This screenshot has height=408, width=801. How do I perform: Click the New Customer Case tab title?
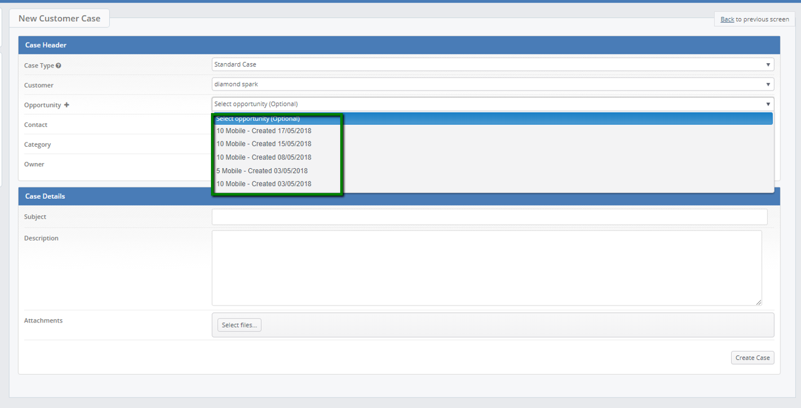[x=59, y=18]
